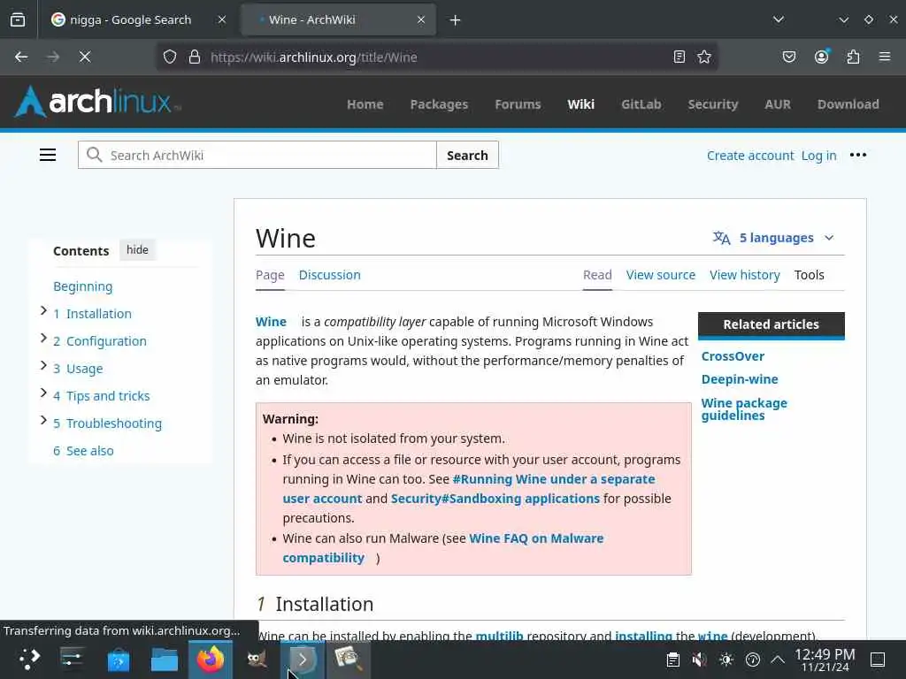This screenshot has height=679, width=906.
Task: Click the Arch Linux logo
Action: point(97,102)
